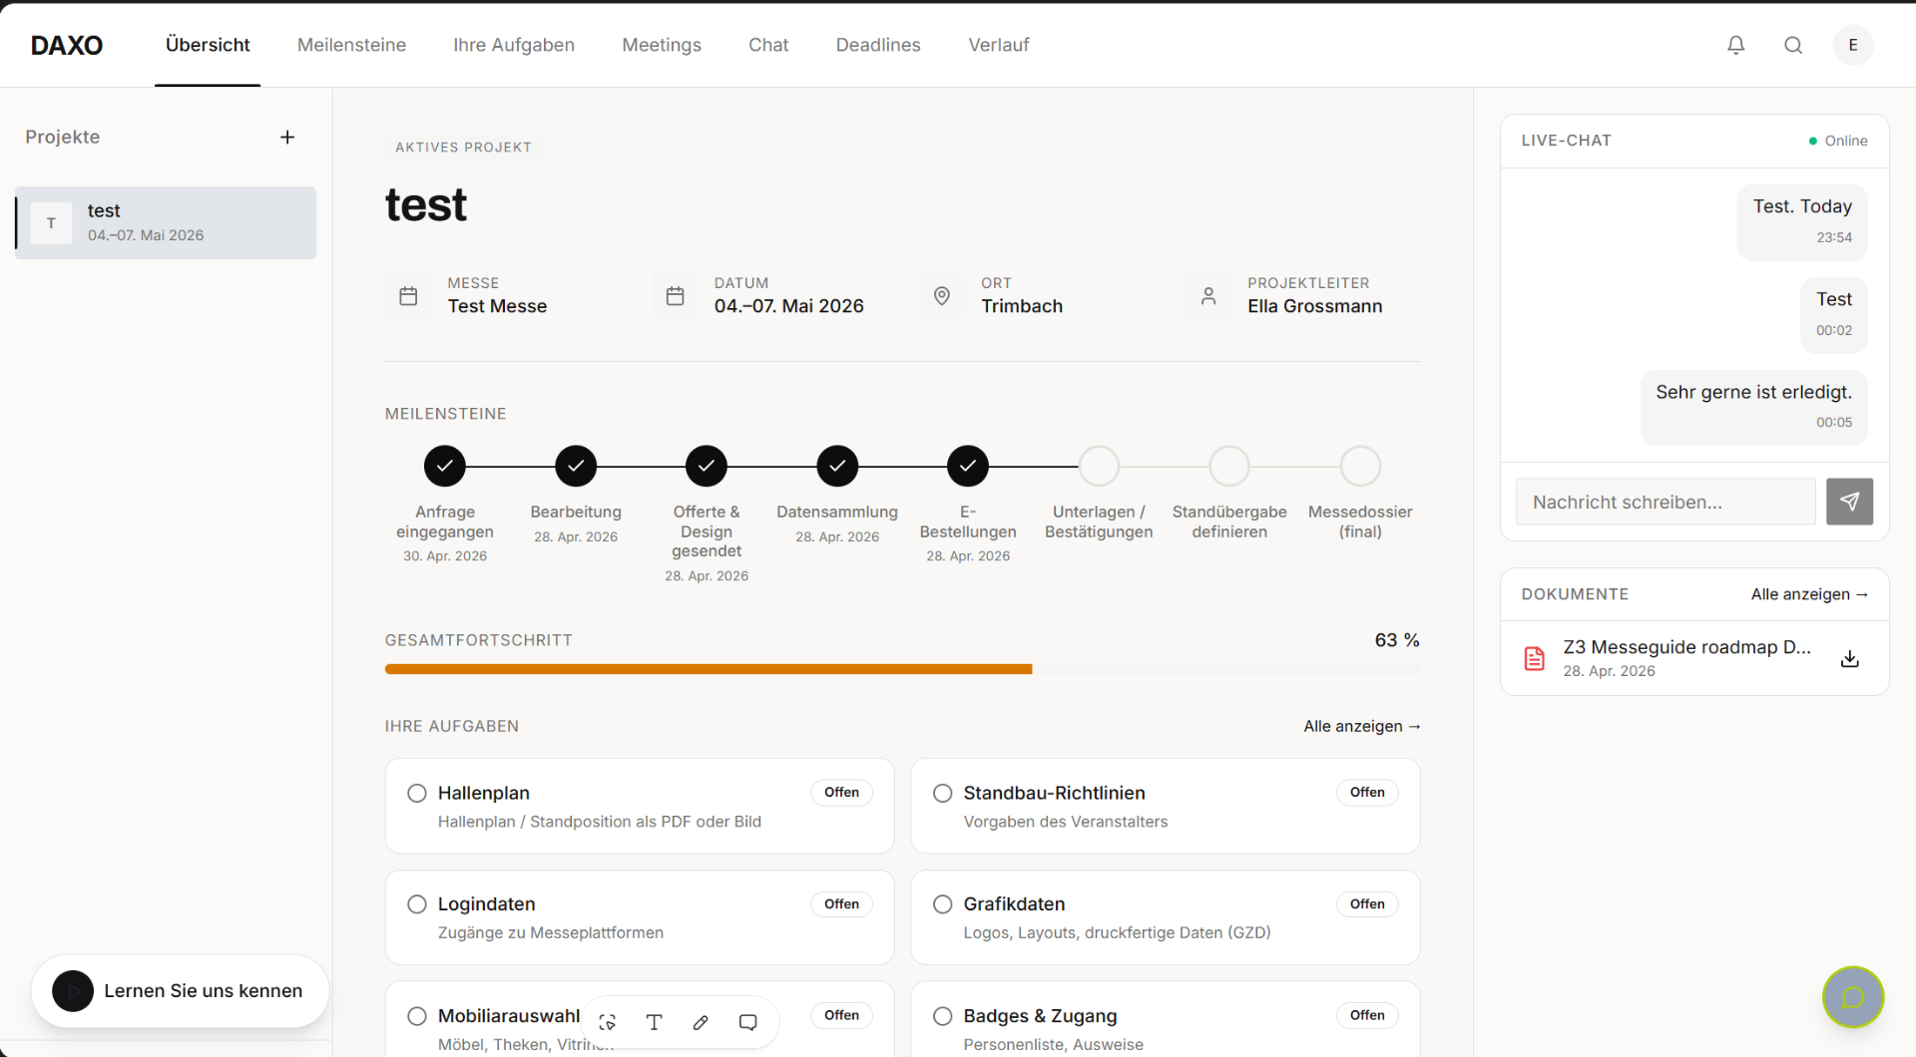Go to the Ihre Aufgaben tab

[514, 45]
